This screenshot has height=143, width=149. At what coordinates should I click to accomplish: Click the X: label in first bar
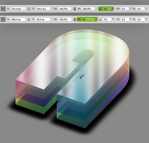[8, 9]
